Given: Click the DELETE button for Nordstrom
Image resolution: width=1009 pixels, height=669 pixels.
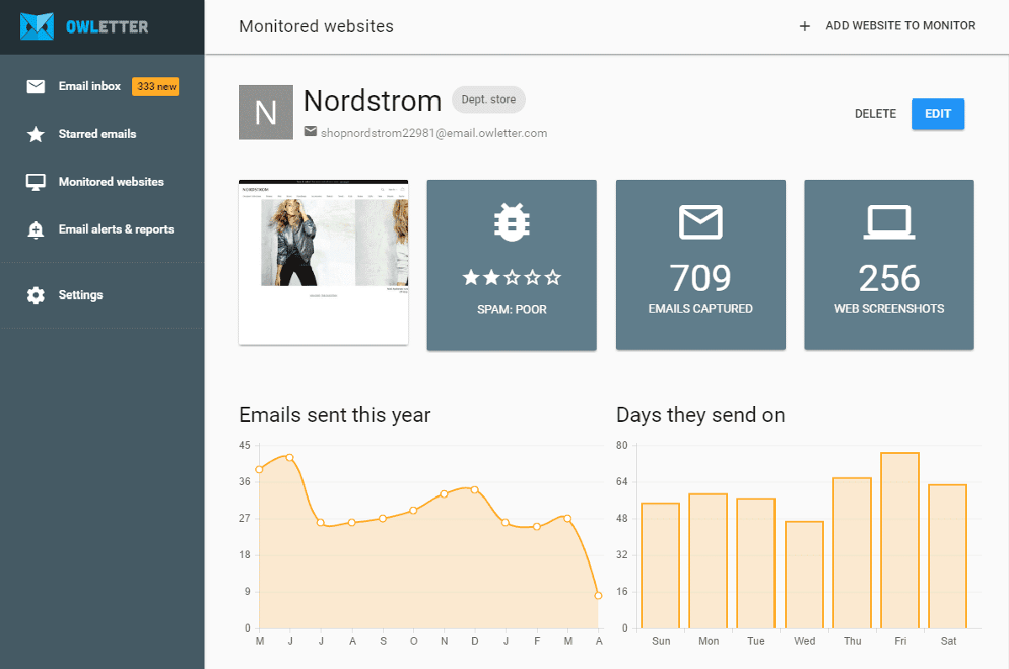Looking at the screenshot, I should click(875, 113).
